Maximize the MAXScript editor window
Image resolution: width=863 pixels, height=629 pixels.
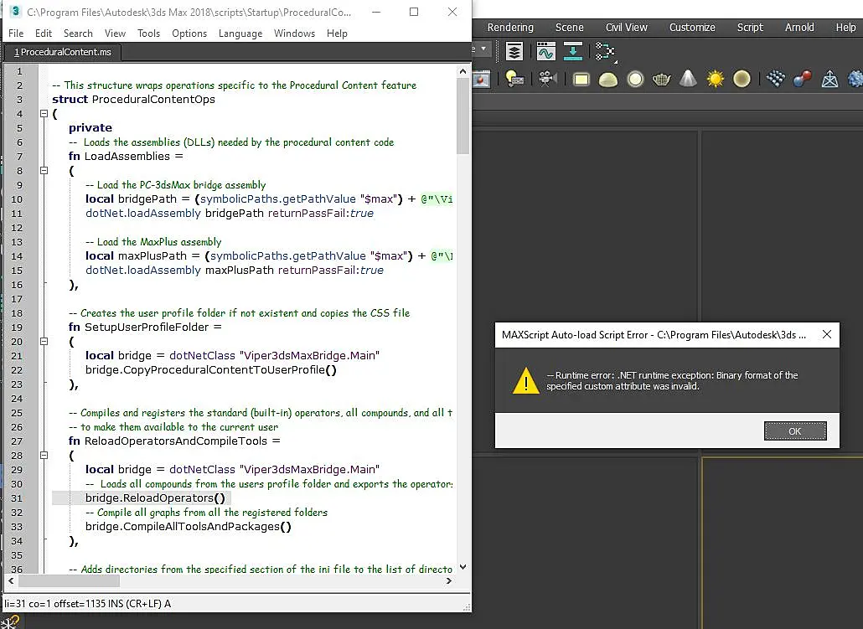pyautogui.click(x=414, y=12)
